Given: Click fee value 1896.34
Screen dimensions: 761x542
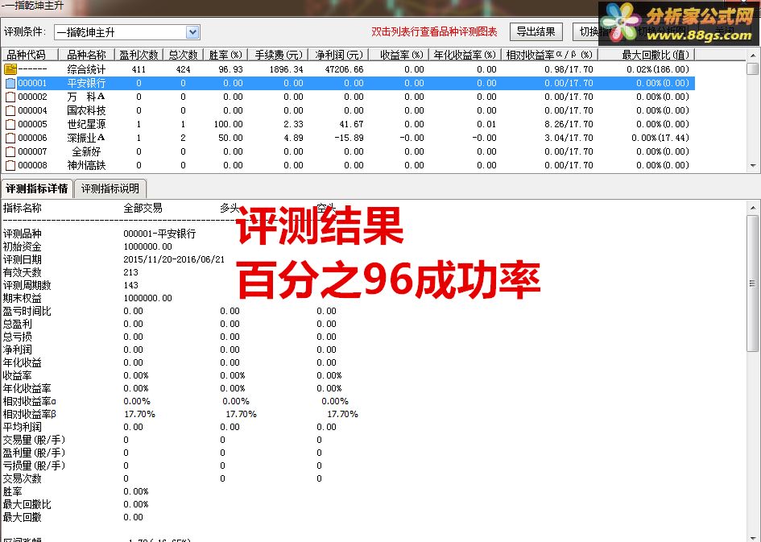Looking at the screenshot, I should coord(287,69).
